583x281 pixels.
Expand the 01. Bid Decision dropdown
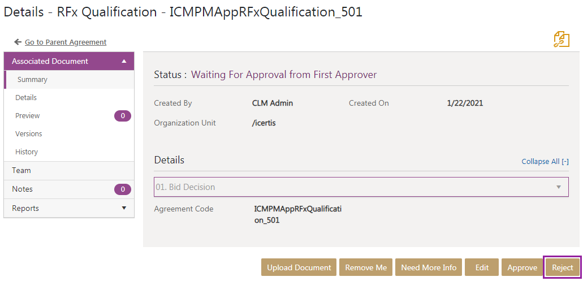(x=558, y=187)
